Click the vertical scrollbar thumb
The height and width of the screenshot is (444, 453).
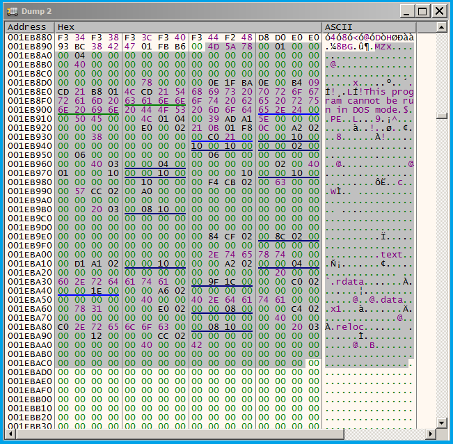click(x=441, y=116)
